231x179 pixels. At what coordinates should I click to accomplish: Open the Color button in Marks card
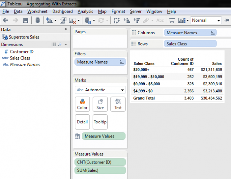pos(82,104)
